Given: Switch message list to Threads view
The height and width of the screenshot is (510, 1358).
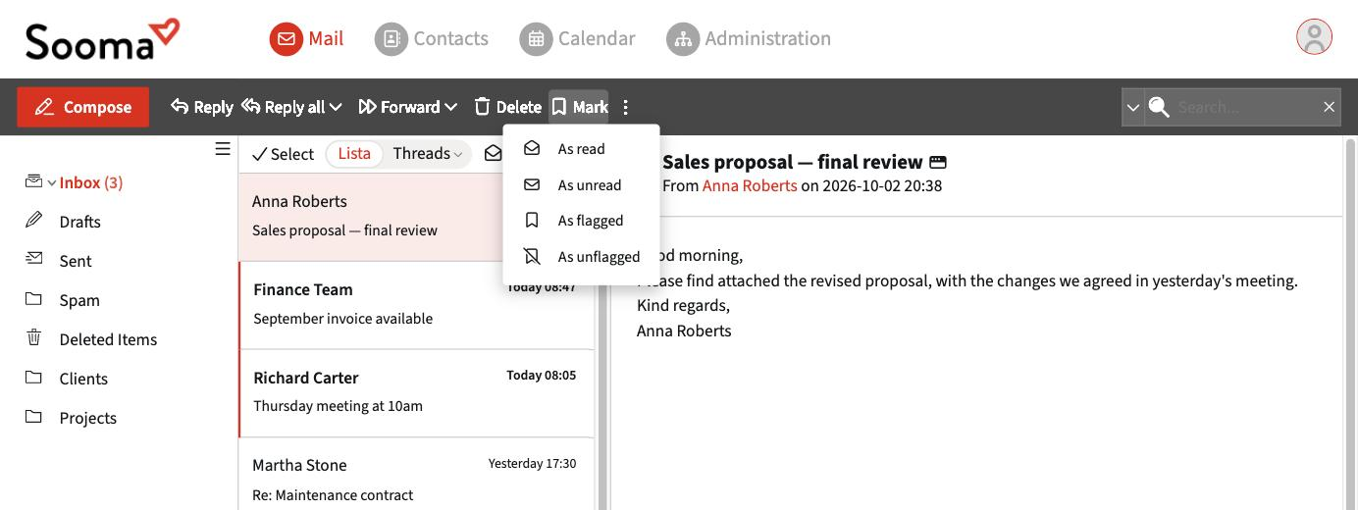Looking at the screenshot, I should click(421, 153).
